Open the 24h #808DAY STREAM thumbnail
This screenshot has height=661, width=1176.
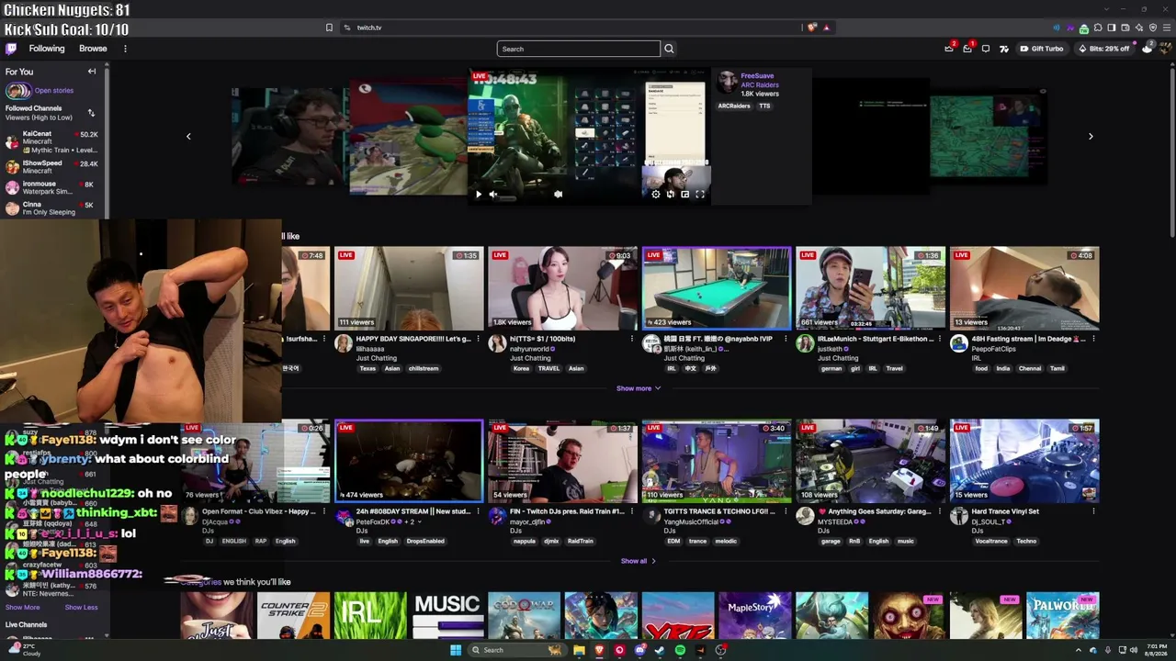tap(408, 461)
